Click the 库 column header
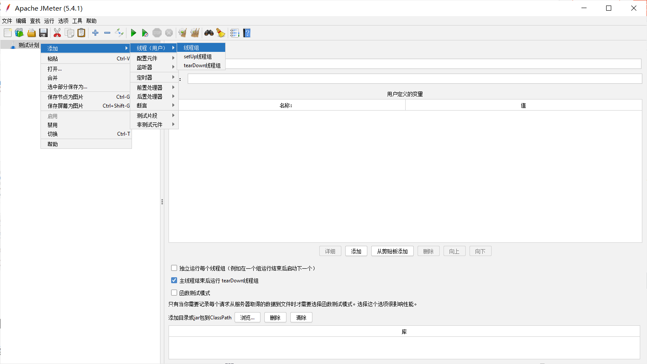647x364 pixels. 404,332
